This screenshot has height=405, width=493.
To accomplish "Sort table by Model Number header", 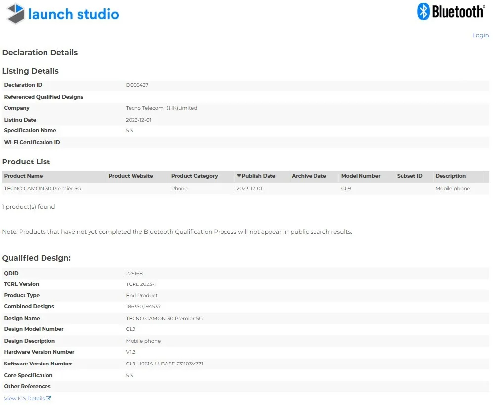I will pyautogui.click(x=360, y=176).
